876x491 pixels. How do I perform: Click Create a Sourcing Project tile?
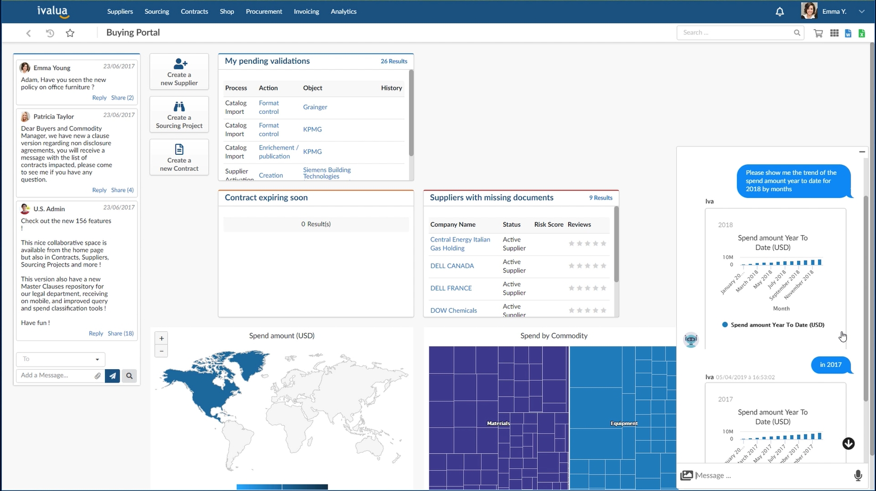click(x=179, y=114)
